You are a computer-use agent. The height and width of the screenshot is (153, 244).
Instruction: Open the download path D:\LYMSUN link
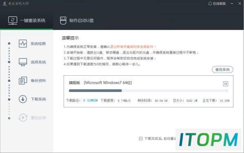pyautogui.click(x=91, y=101)
